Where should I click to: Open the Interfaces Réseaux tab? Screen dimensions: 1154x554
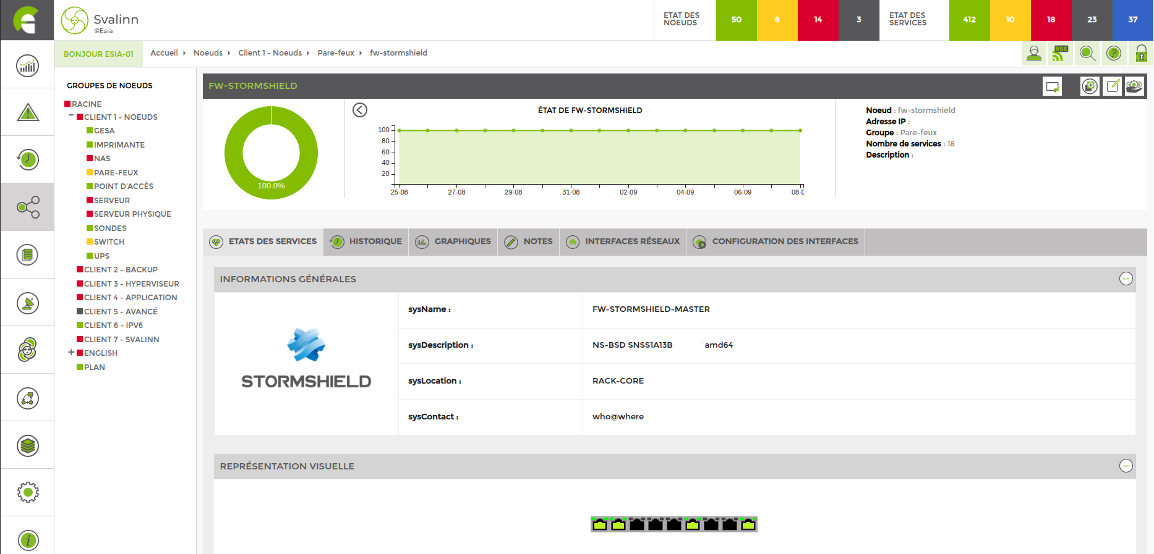pyautogui.click(x=623, y=241)
